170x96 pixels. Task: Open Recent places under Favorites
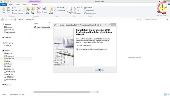[11, 32]
